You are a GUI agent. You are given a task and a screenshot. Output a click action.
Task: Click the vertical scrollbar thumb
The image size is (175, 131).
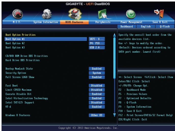114,58
